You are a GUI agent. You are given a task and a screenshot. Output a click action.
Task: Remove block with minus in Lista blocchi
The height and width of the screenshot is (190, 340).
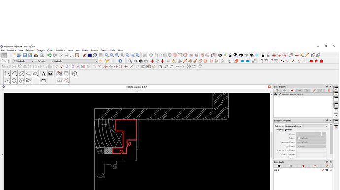(x=300, y=91)
